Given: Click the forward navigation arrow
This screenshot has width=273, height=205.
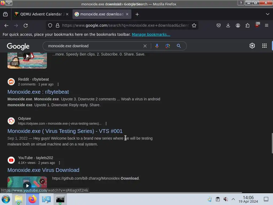Looking at the screenshot, I should [x=16, y=25].
